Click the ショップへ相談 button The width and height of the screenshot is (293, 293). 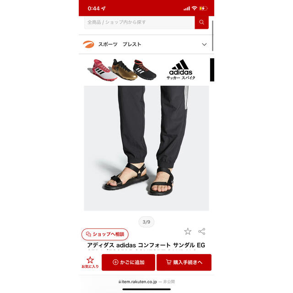[105, 234]
